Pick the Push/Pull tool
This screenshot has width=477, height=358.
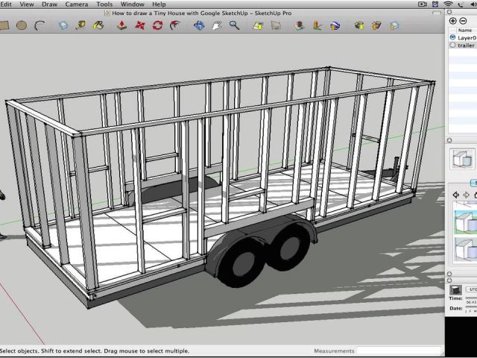tap(122, 25)
